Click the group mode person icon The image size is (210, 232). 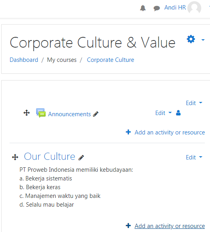coord(178,113)
